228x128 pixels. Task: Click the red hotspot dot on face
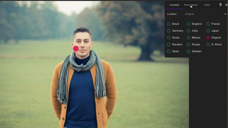pos(76,49)
